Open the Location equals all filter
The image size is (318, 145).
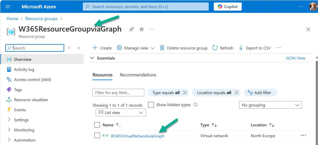tap(214, 93)
